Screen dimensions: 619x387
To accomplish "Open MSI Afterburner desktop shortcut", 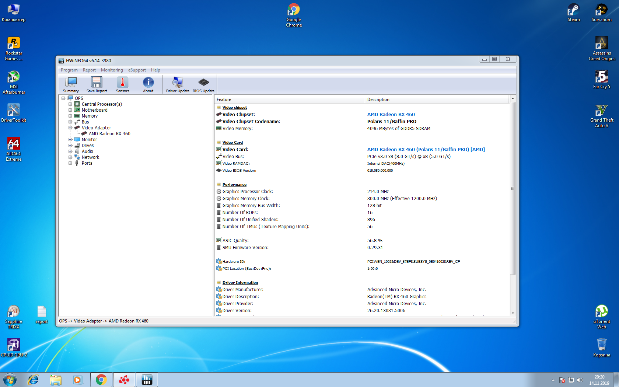I will coord(14,82).
